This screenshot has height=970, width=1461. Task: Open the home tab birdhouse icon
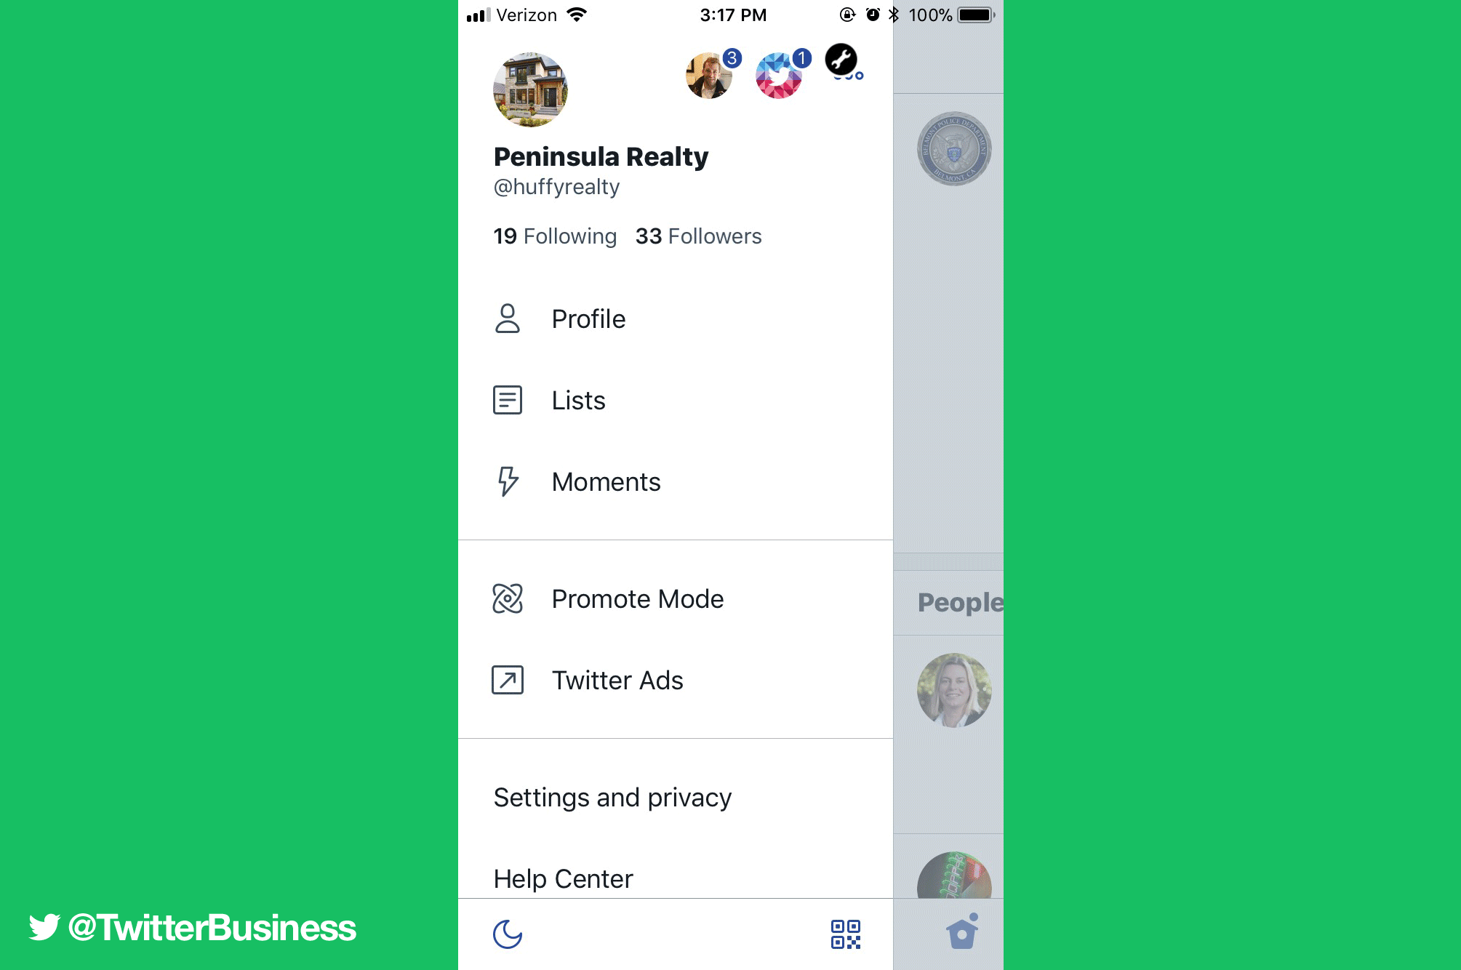[962, 932]
